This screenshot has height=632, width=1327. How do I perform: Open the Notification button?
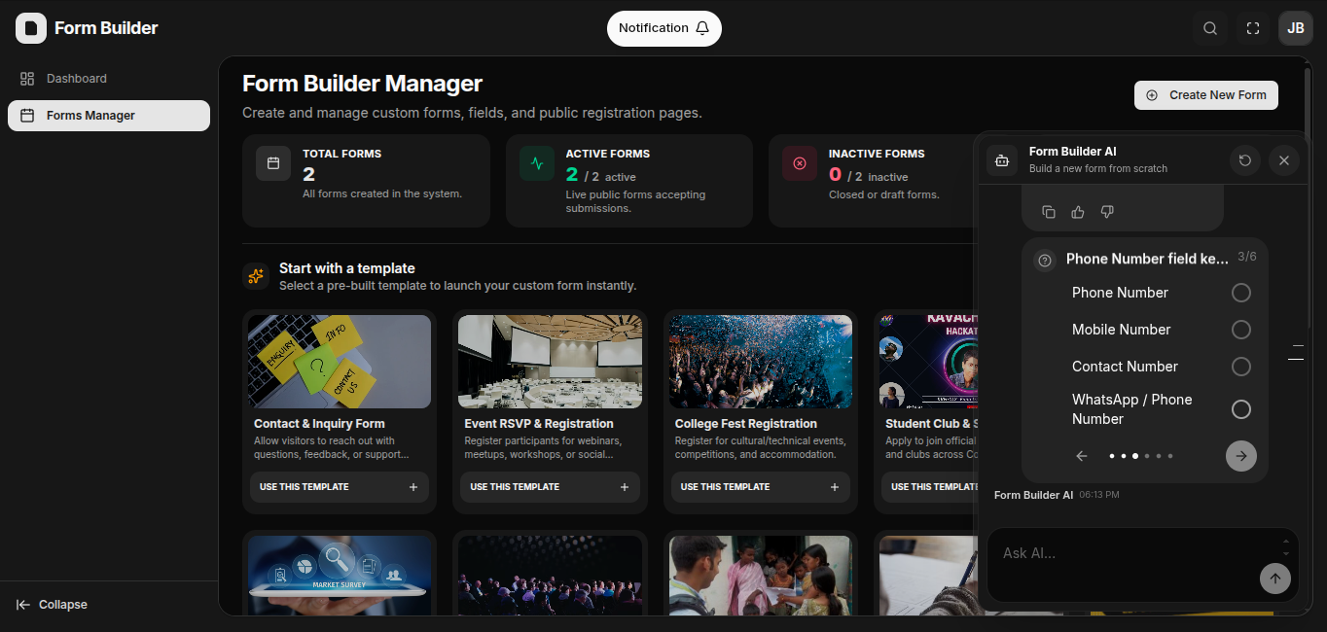click(x=664, y=28)
